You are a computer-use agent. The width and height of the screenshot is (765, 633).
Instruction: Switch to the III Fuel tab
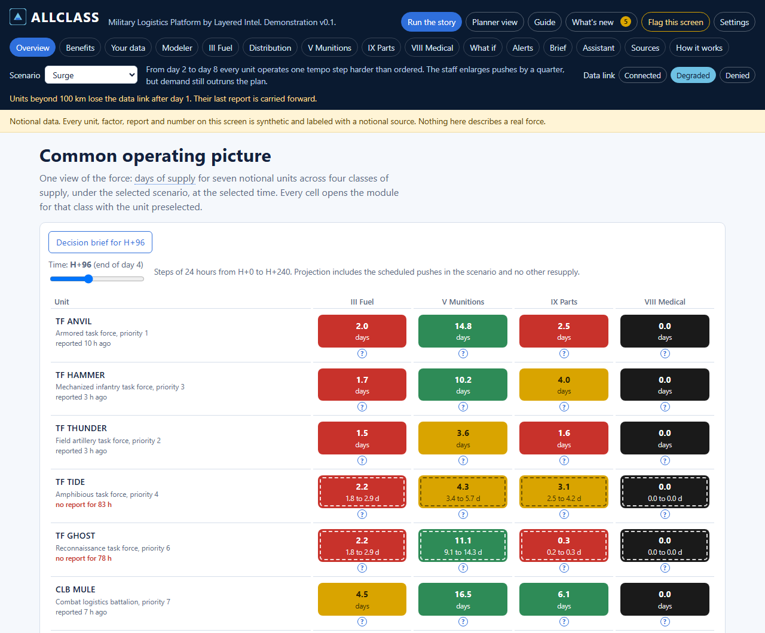221,48
